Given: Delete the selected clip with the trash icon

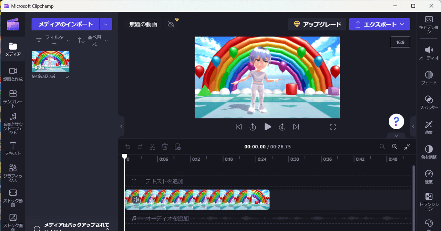Looking at the screenshot, I should point(165,147).
